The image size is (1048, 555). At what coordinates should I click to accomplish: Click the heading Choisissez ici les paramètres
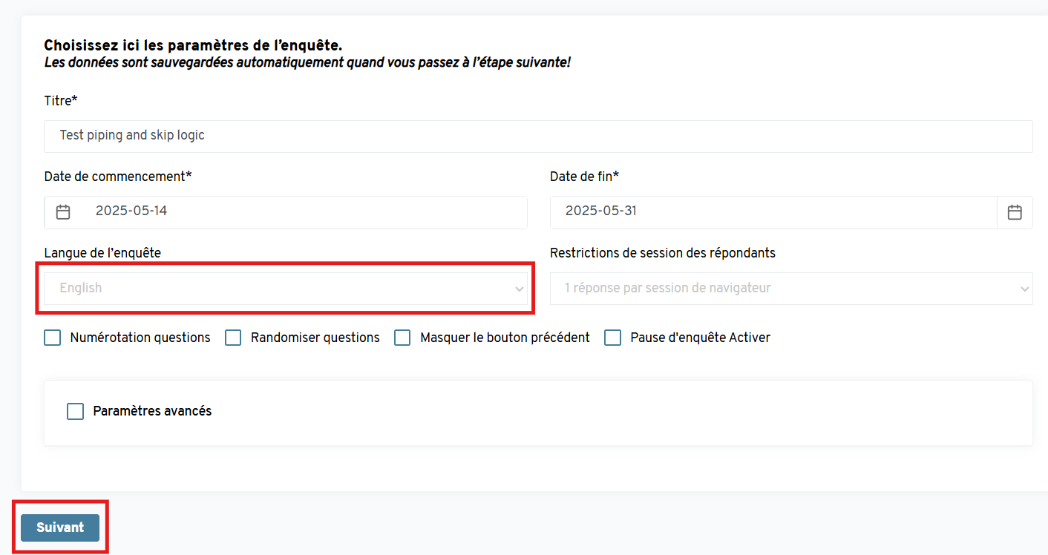click(193, 46)
